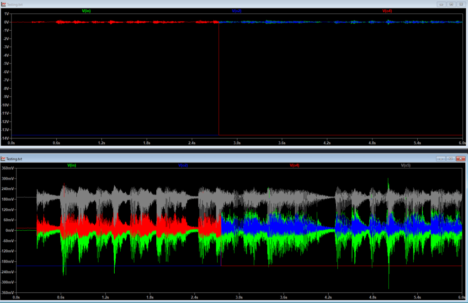Select the red V(o4) trace label in upper plot
Screen dimensions: 468x303
click(x=387, y=11)
